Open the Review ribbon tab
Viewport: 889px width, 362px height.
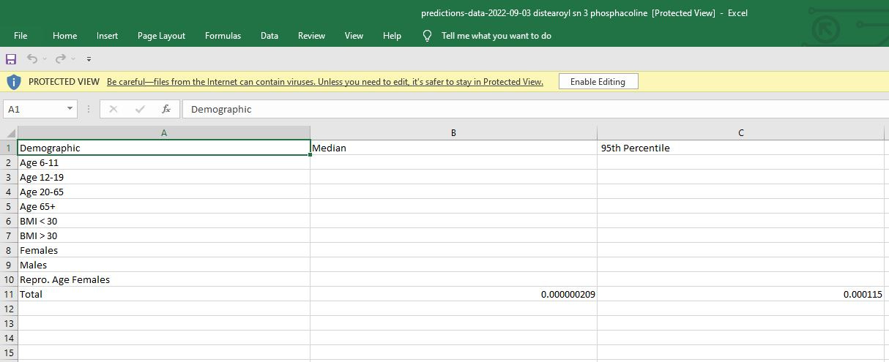(311, 35)
